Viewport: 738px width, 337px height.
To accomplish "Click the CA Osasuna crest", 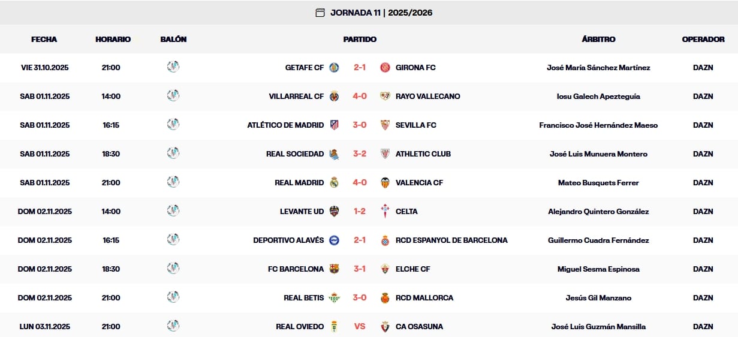I will pyautogui.click(x=385, y=327).
